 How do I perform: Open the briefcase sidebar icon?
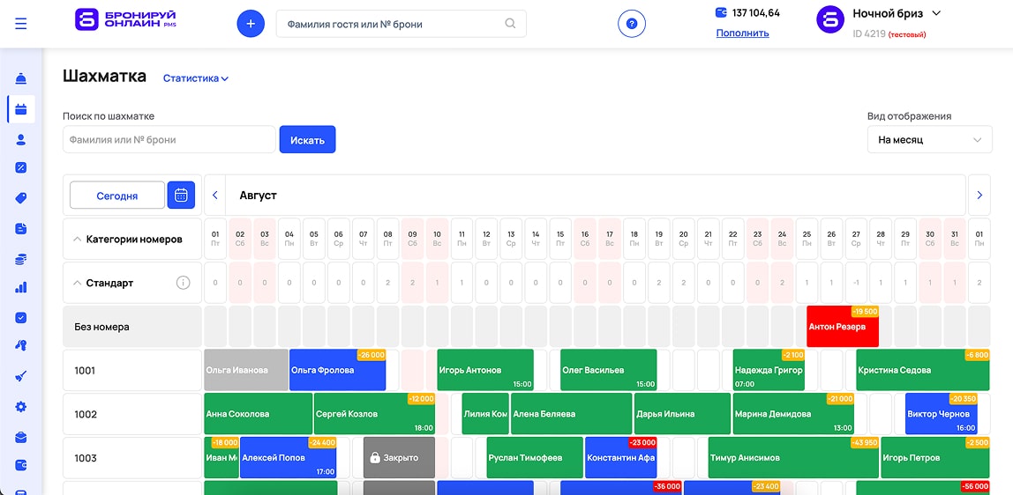click(x=20, y=437)
